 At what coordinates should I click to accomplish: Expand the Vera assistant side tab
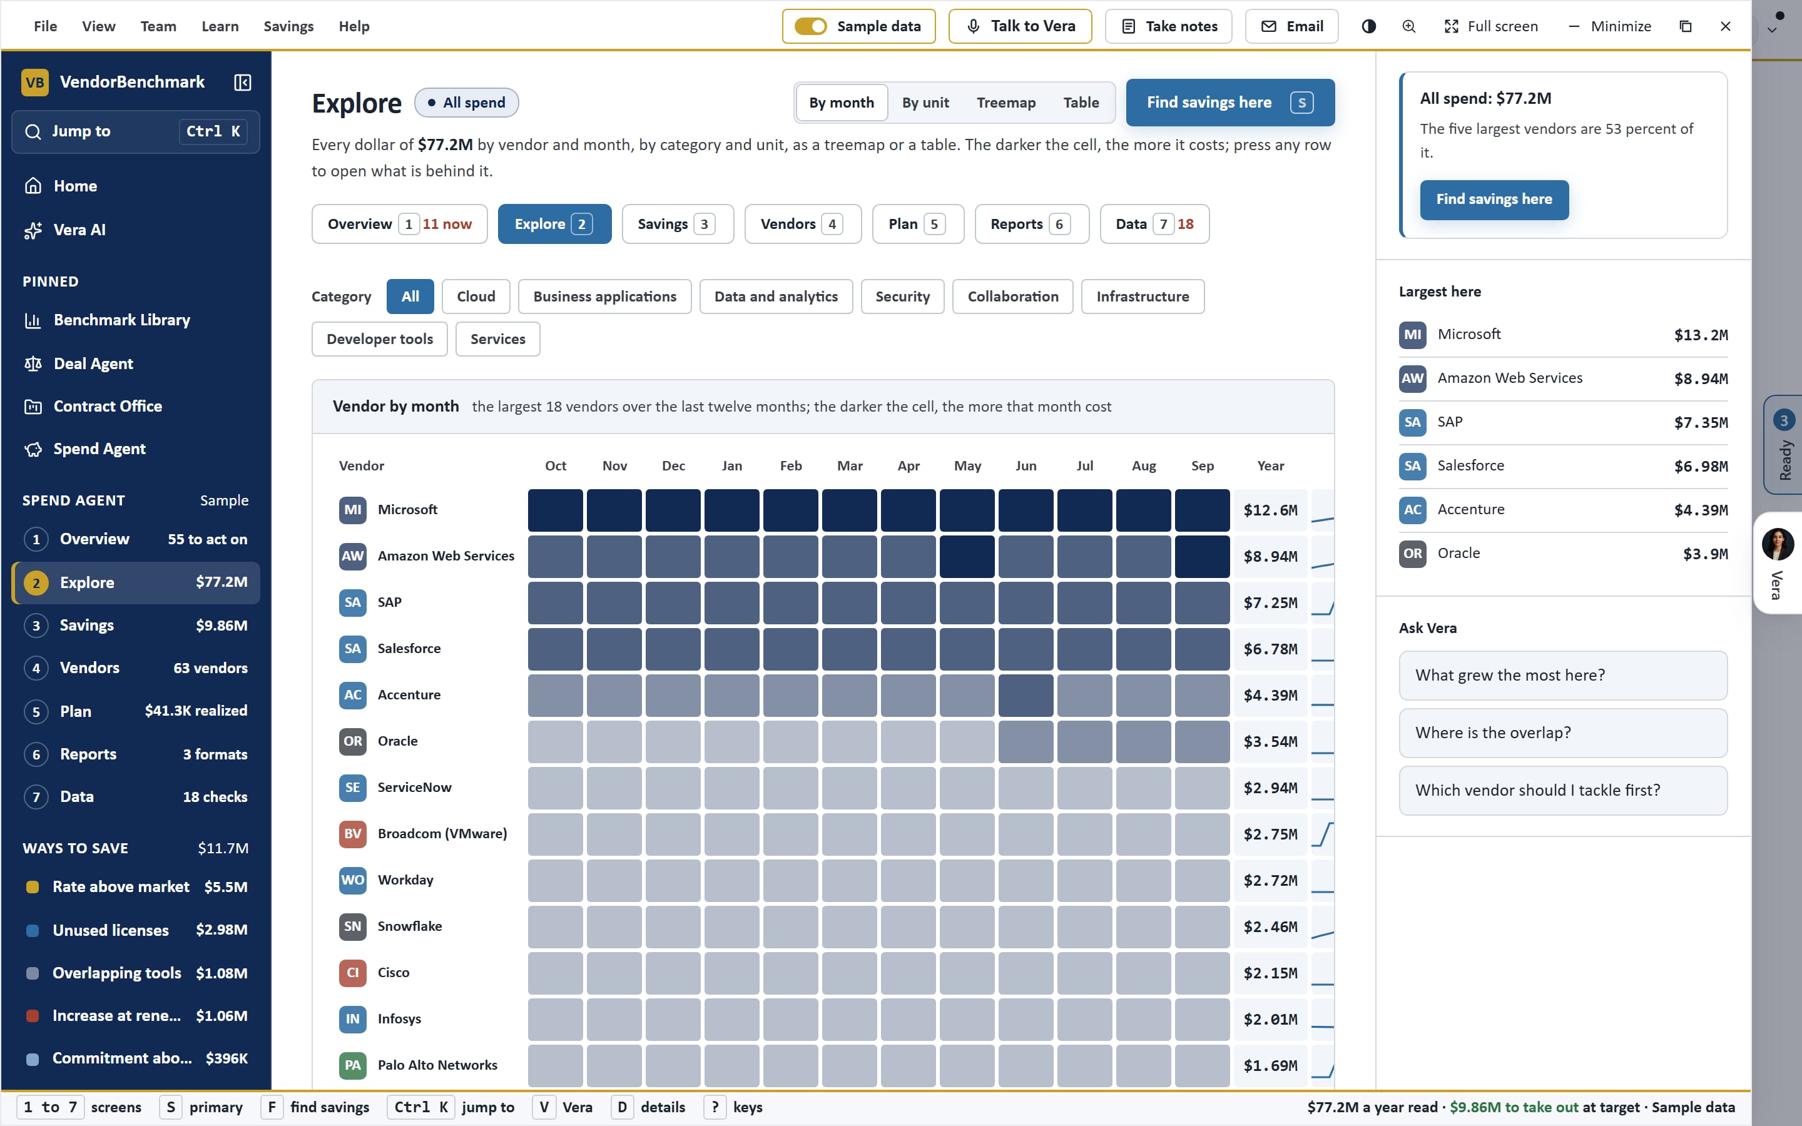pos(1778,562)
